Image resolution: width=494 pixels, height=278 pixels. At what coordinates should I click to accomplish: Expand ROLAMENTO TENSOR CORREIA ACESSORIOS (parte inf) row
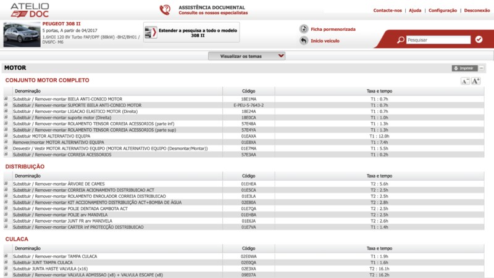[6, 123]
